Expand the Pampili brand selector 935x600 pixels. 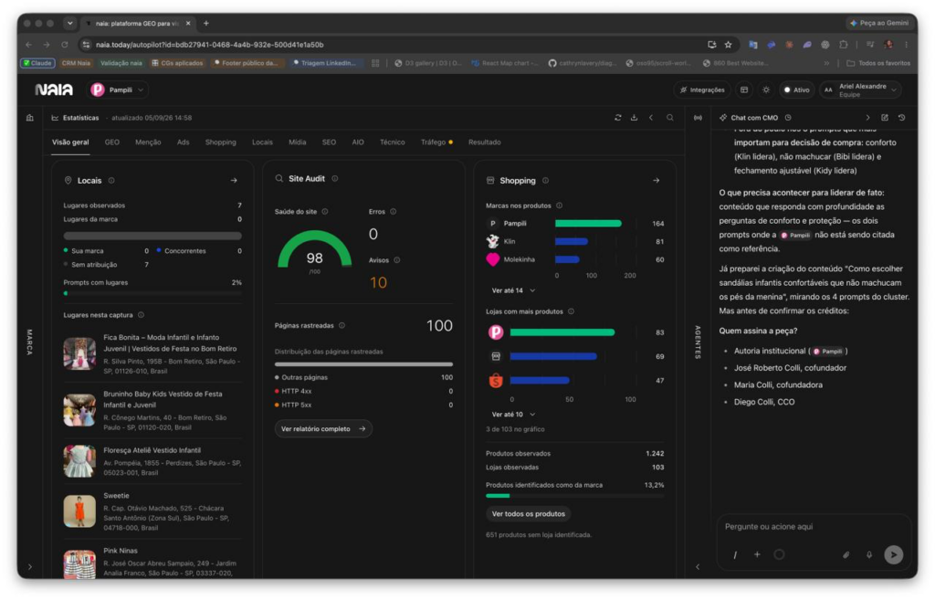(x=118, y=90)
